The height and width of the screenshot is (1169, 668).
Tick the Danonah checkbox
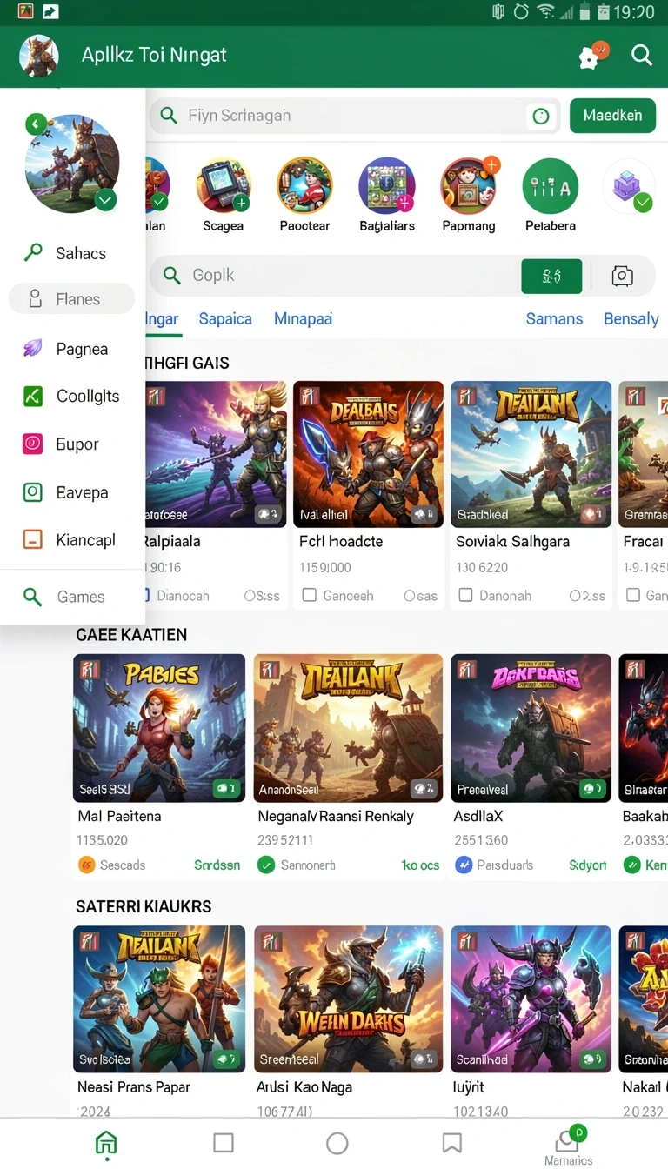click(465, 596)
